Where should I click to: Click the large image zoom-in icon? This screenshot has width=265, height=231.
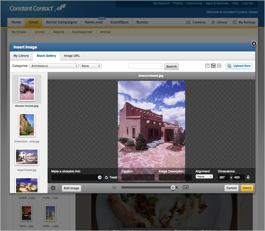click(185, 187)
